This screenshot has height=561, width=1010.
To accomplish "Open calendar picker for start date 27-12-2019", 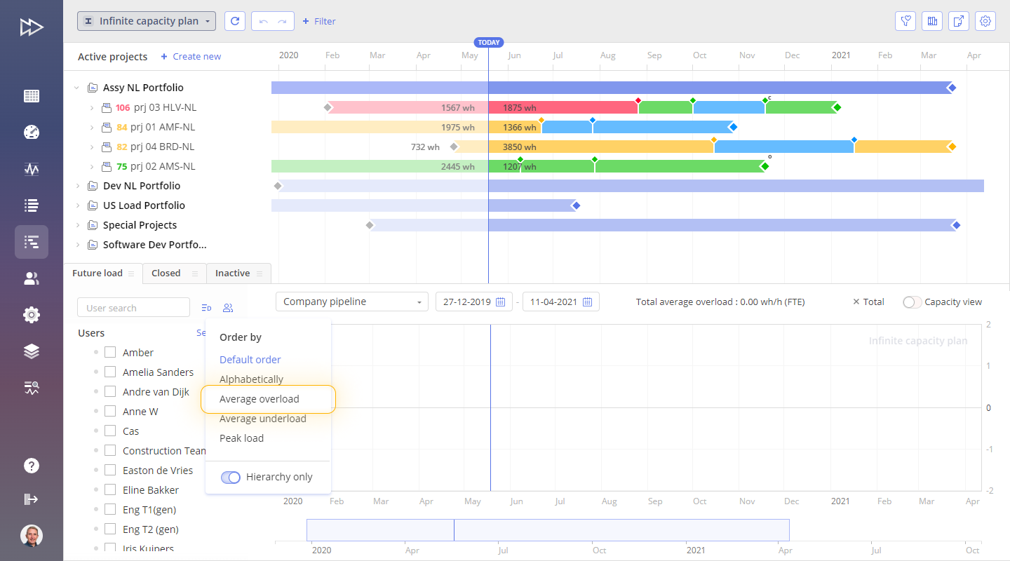I will pyautogui.click(x=501, y=302).
